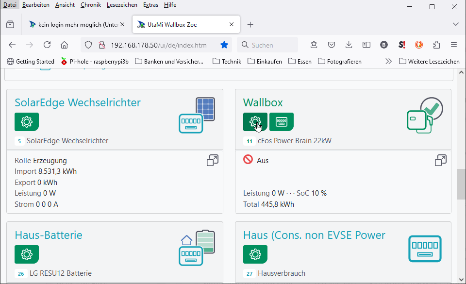This screenshot has width=466, height=284.
Task: Reload the current page
Action: (47, 45)
